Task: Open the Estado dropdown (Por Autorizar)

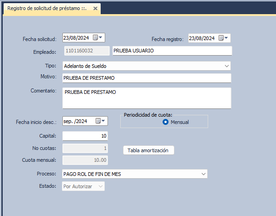Action: point(101,186)
